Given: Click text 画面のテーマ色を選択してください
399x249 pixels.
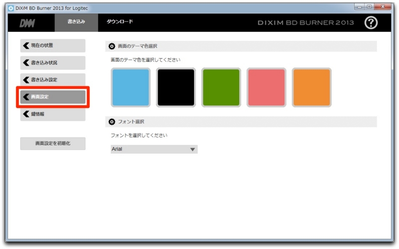Looking at the screenshot, I should click(146, 60).
